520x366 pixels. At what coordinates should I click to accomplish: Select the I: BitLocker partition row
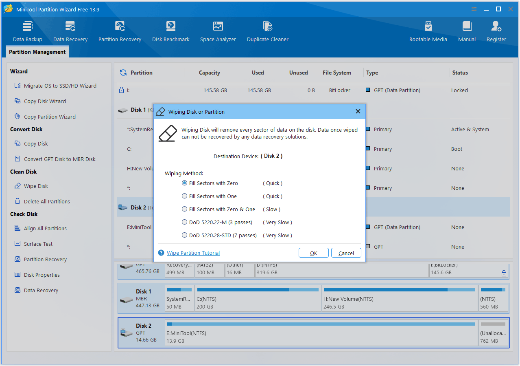313,90
